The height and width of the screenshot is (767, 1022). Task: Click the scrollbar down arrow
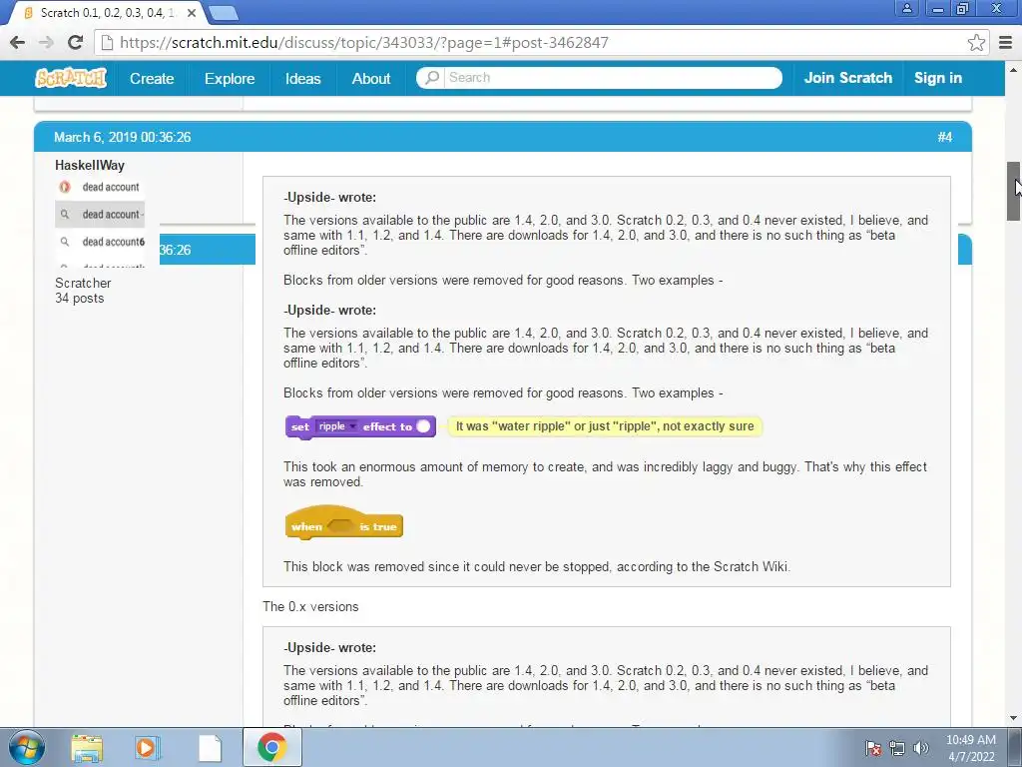(x=1014, y=718)
